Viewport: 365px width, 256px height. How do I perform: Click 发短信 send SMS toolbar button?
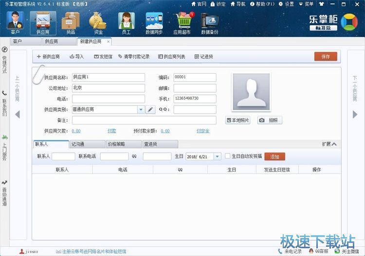[103, 56]
